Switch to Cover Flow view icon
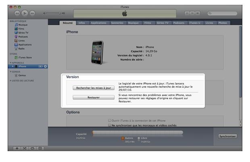250x162 pixels. click(x=198, y=13)
